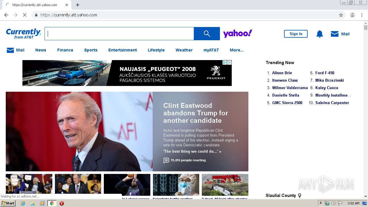Close the currently.att.yahoo.com tab
This screenshot has width=368, height=207.
pos(67,5)
